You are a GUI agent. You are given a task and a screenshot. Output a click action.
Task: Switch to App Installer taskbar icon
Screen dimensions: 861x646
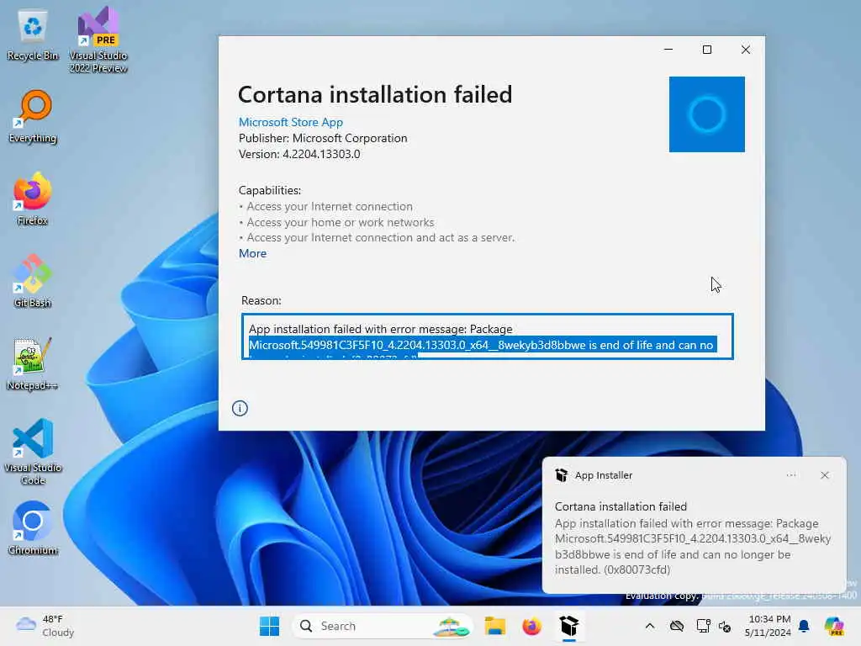point(569,626)
